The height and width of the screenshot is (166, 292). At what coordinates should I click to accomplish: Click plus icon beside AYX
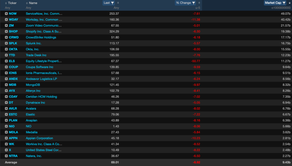pyautogui.click(x=6, y=91)
